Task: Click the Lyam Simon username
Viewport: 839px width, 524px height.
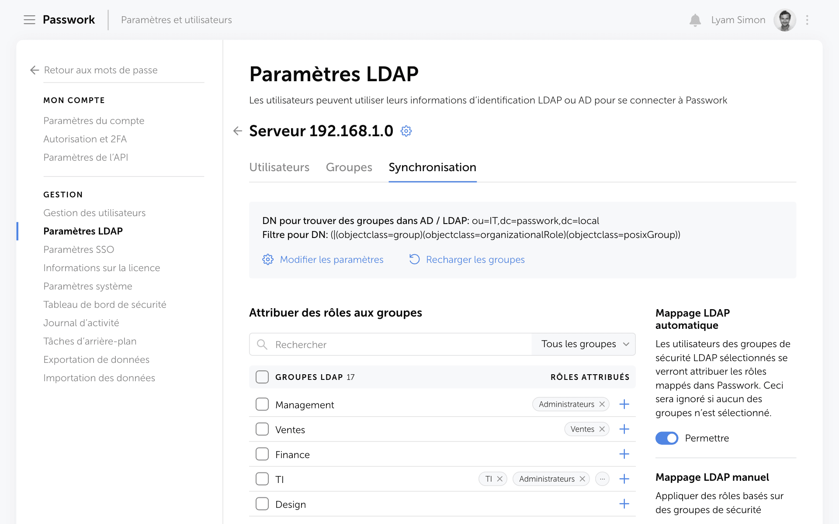Action: [738, 20]
